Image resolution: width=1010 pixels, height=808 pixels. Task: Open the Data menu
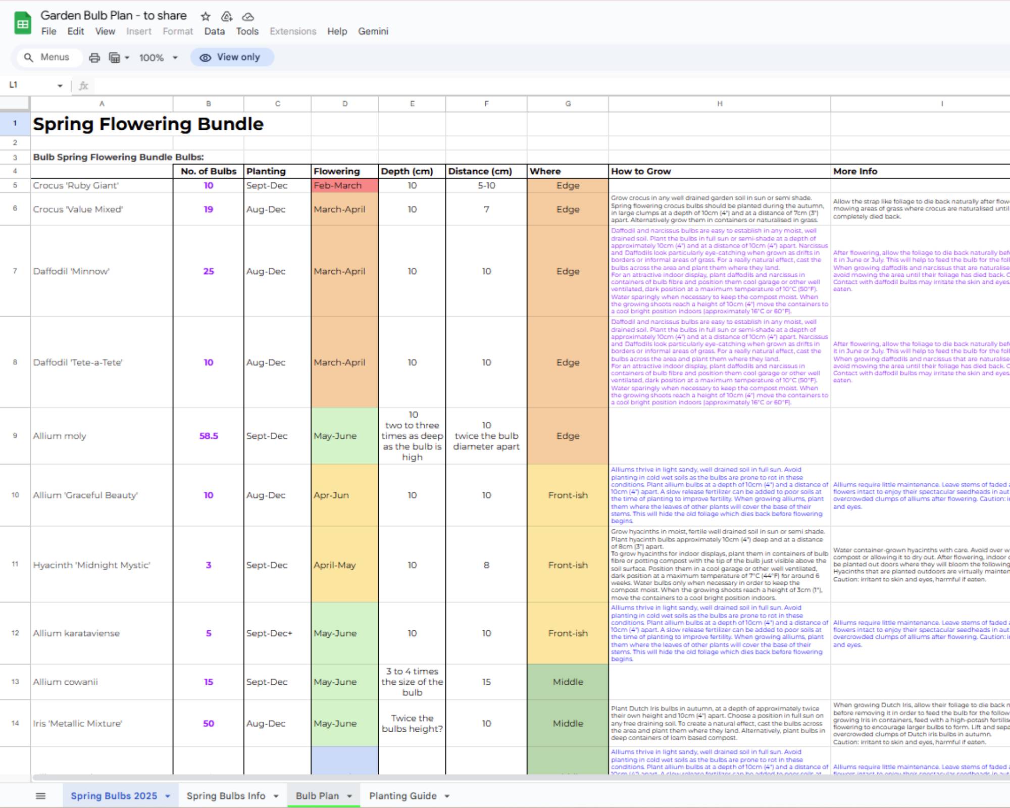[x=214, y=31]
